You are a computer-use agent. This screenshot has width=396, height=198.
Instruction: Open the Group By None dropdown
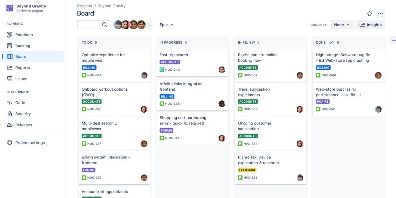click(342, 25)
